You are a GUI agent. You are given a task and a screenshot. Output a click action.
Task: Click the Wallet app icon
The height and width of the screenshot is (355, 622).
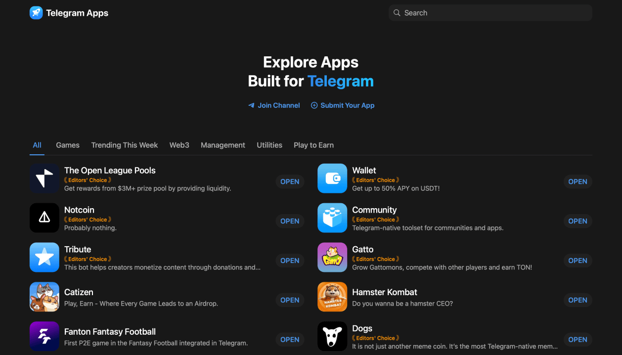click(332, 178)
